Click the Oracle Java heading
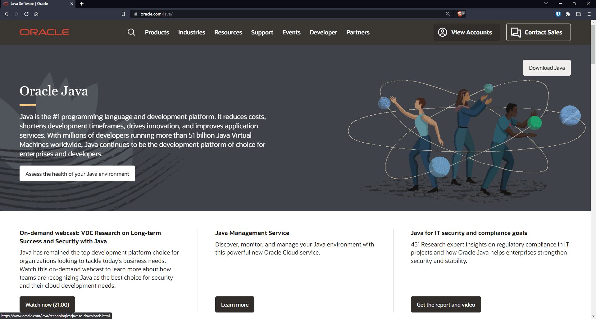The height and width of the screenshot is (319, 596). click(x=54, y=91)
